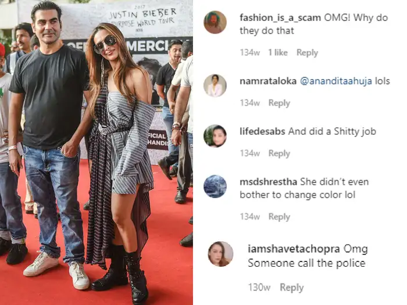Click the fashion_is_a_scam username
This screenshot has height=305, width=407.
(x=280, y=17)
